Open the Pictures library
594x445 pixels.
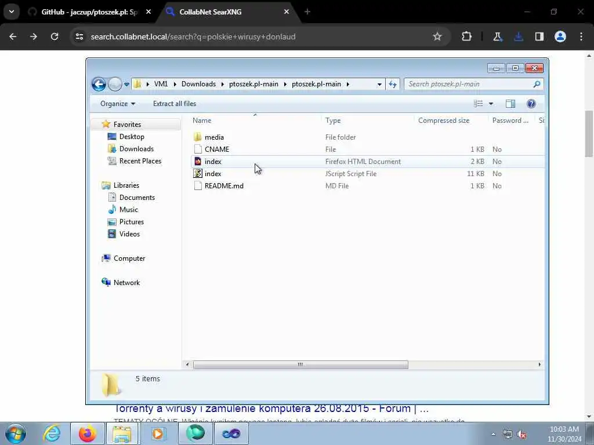point(132,222)
